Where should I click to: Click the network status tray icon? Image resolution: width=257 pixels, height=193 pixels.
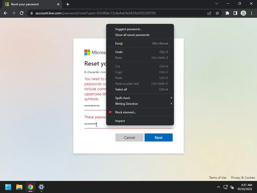tap(226, 187)
